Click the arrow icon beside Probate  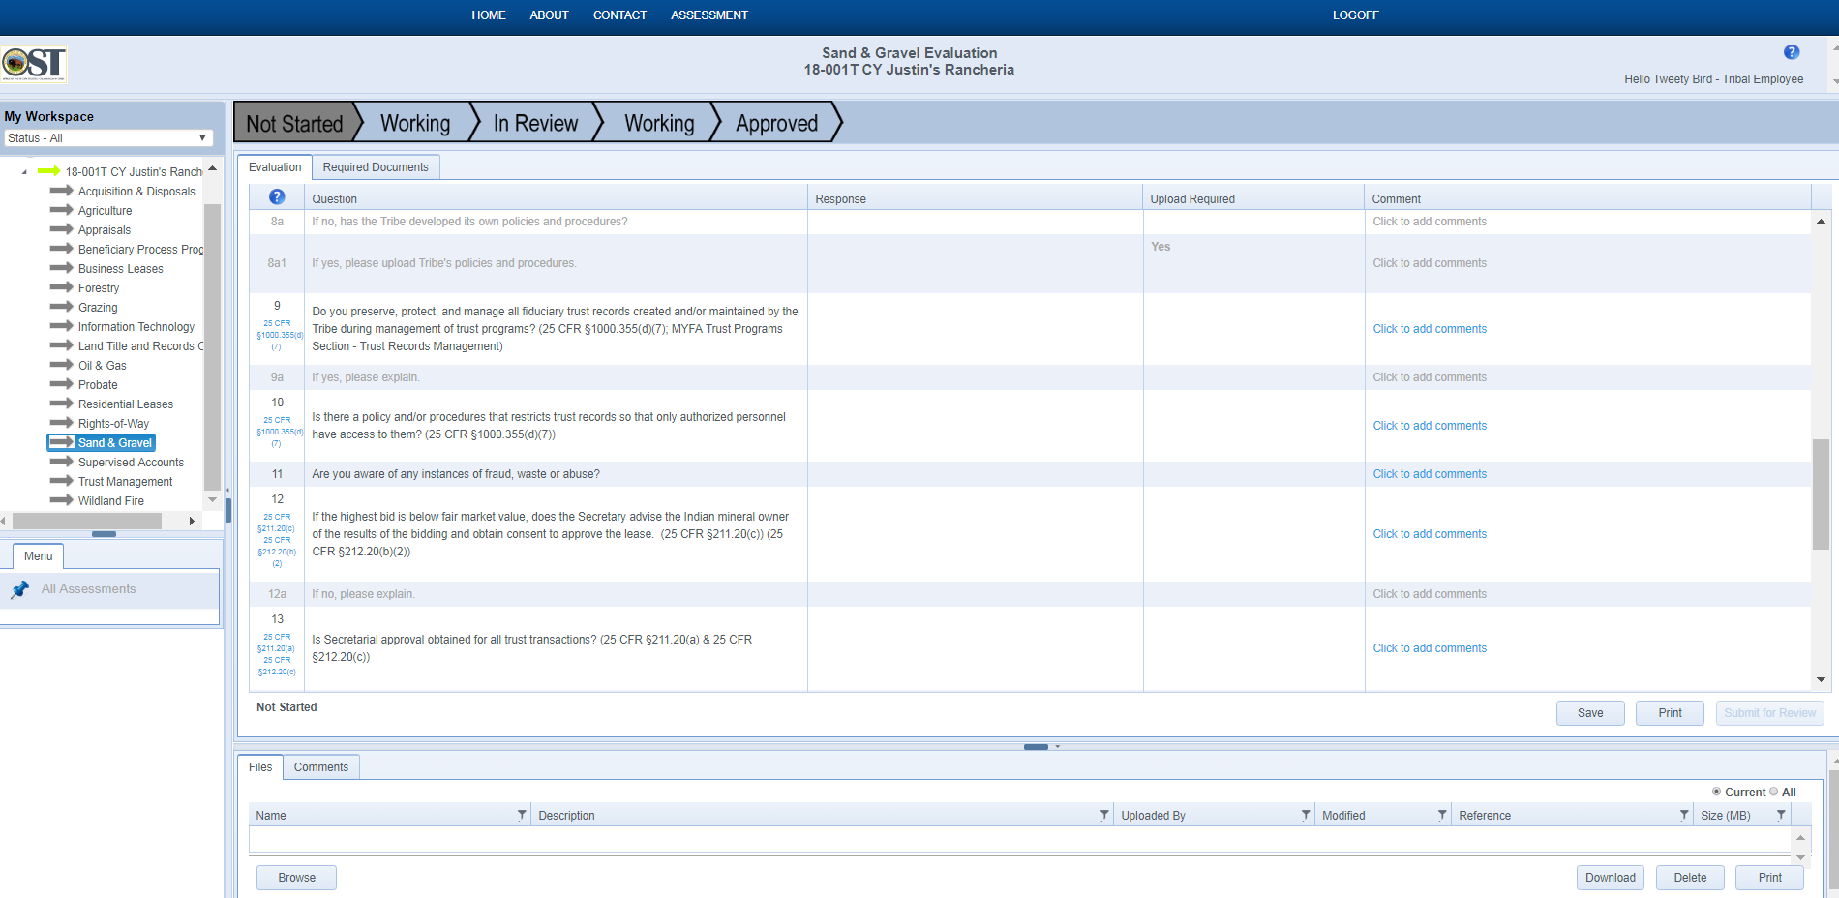pos(62,384)
